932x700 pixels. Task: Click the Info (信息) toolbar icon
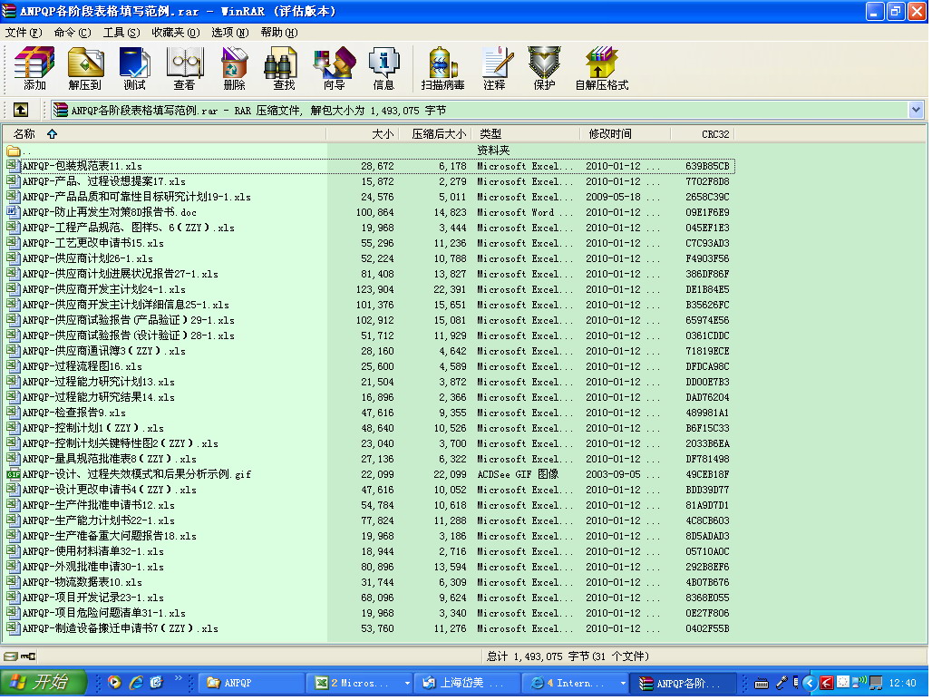[383, 68]
